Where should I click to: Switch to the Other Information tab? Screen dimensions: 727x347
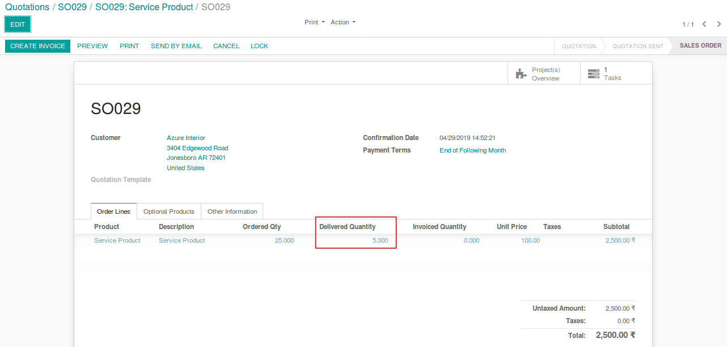[232, 211]
